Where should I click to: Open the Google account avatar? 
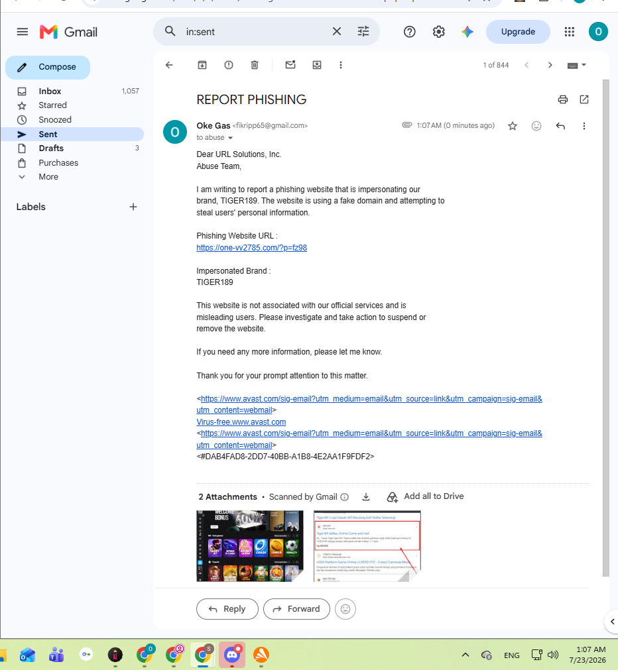tap(598, 32)
